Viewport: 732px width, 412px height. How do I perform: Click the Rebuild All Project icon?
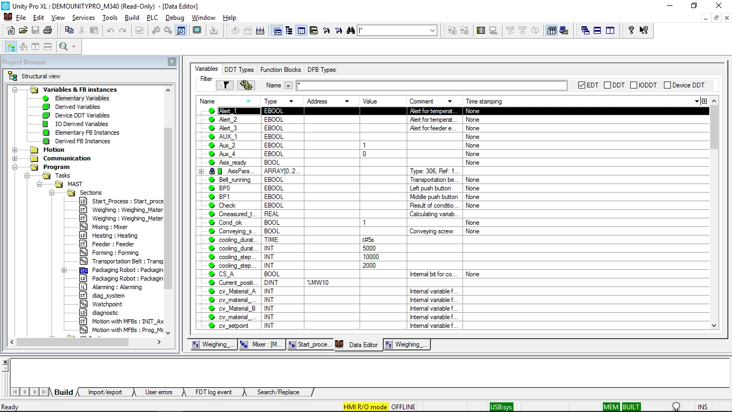259,31
